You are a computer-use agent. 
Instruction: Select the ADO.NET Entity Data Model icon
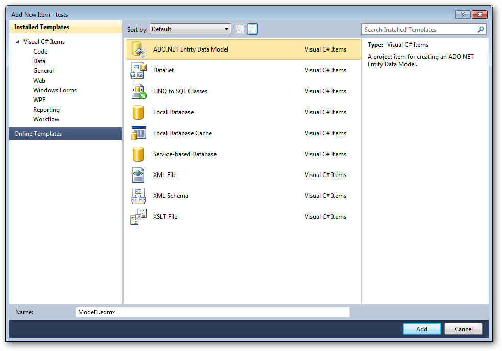(138, 49)
